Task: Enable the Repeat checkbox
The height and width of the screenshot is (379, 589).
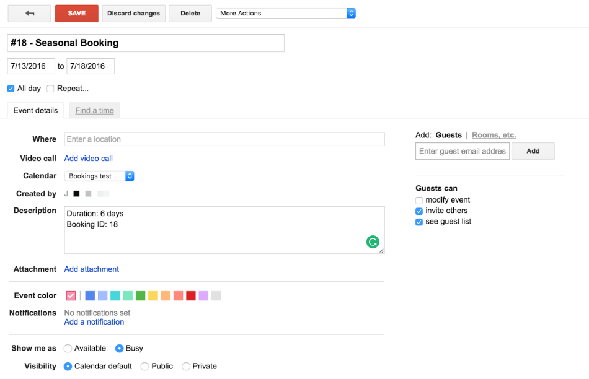Action: (51, 89)
